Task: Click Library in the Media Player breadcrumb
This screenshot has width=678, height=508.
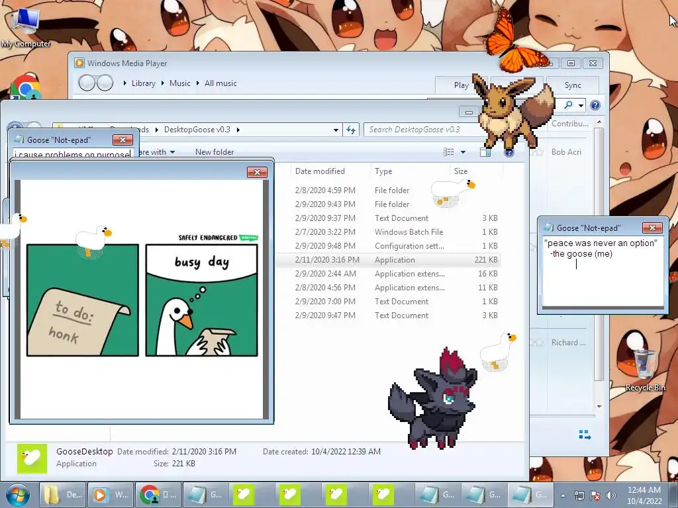Action: [144, 83]
